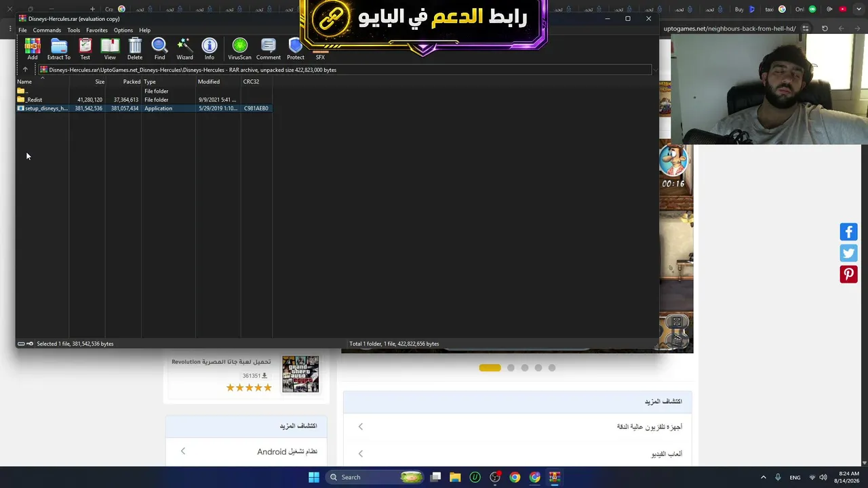The width and height of the screenshot is (868, 488).
Task: Click the five-star rating under Revolution
Action: click(x=249, y=388)
